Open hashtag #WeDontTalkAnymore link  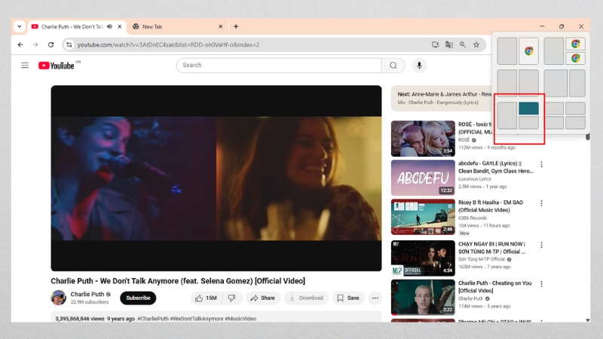point(196,319)
